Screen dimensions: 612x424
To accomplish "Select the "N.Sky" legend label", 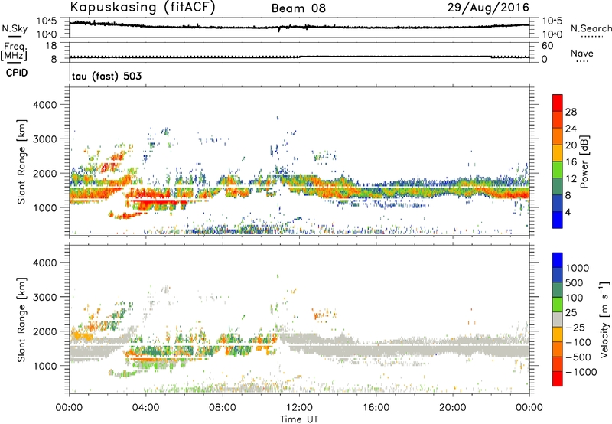I will [x=15, y=28].
